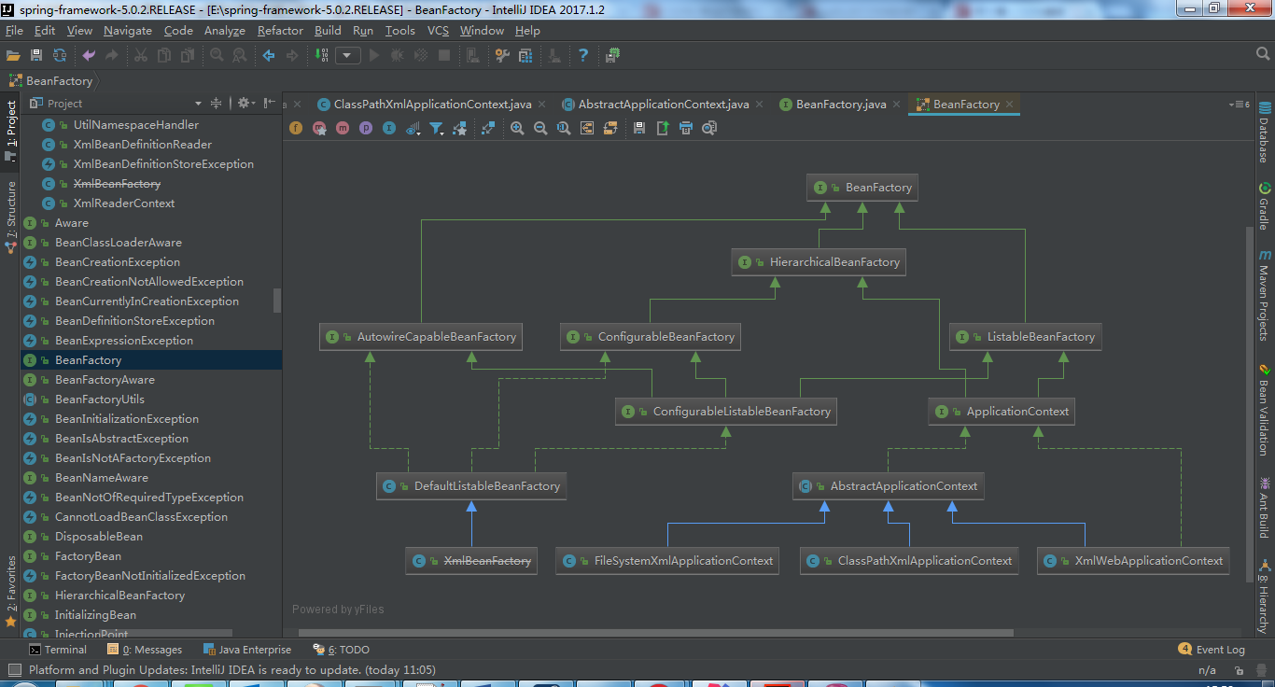Open the Terminal tool window
Screen dimensions: 1275x687
coord(58,650)
